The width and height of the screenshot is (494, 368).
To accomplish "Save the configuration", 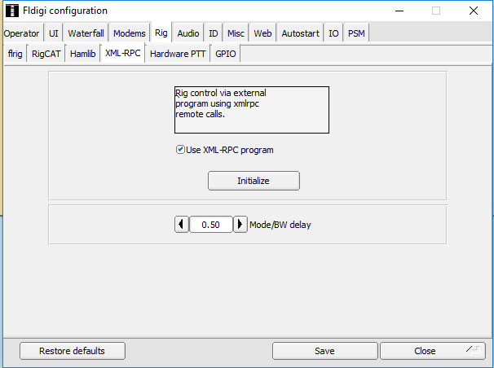I will click(x=324, y=351).
